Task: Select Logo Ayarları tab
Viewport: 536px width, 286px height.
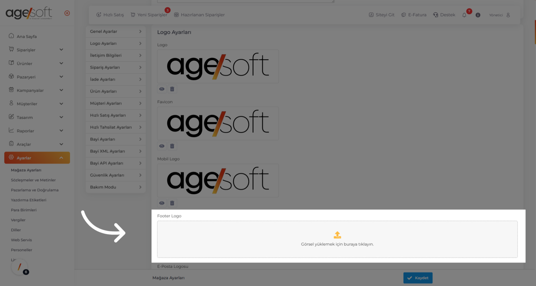Action: [116, 43]
